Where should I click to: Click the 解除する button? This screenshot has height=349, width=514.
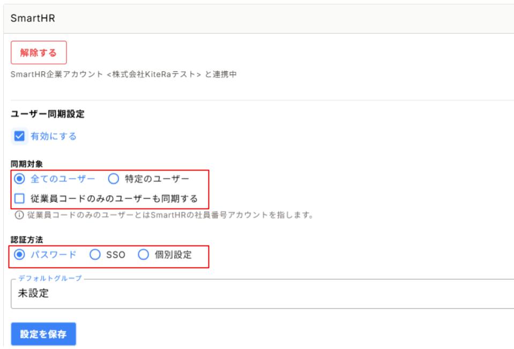39,53
